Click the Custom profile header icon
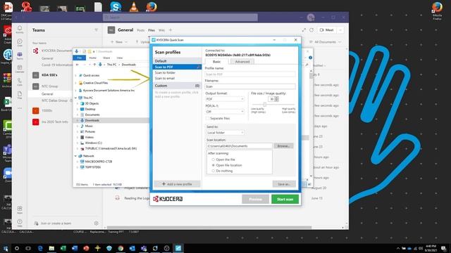Viewport: 451px width, 253px height. [x=197, y=86]
